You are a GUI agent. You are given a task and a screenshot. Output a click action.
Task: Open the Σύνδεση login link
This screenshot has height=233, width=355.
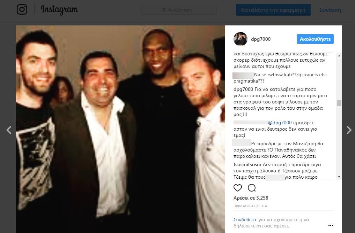point(330,10)
